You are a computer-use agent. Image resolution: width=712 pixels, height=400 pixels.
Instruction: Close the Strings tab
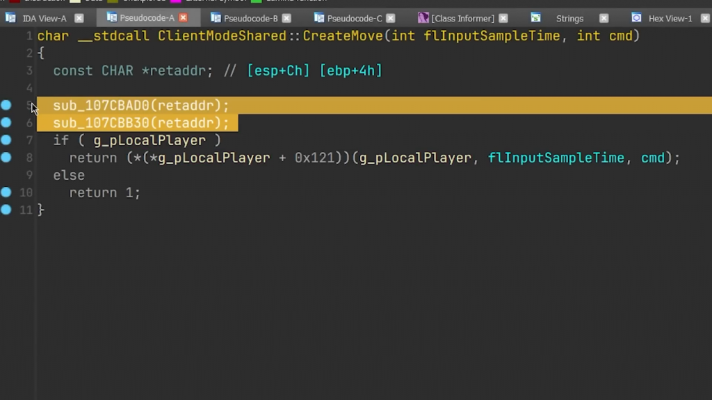pos(604,18)
